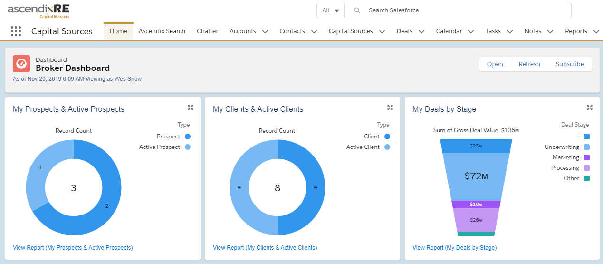Image resolution: width=603 pixels, height=264 pixels.
Task: Subscribe to the Broker Dashboard
Action: [570, 64]
